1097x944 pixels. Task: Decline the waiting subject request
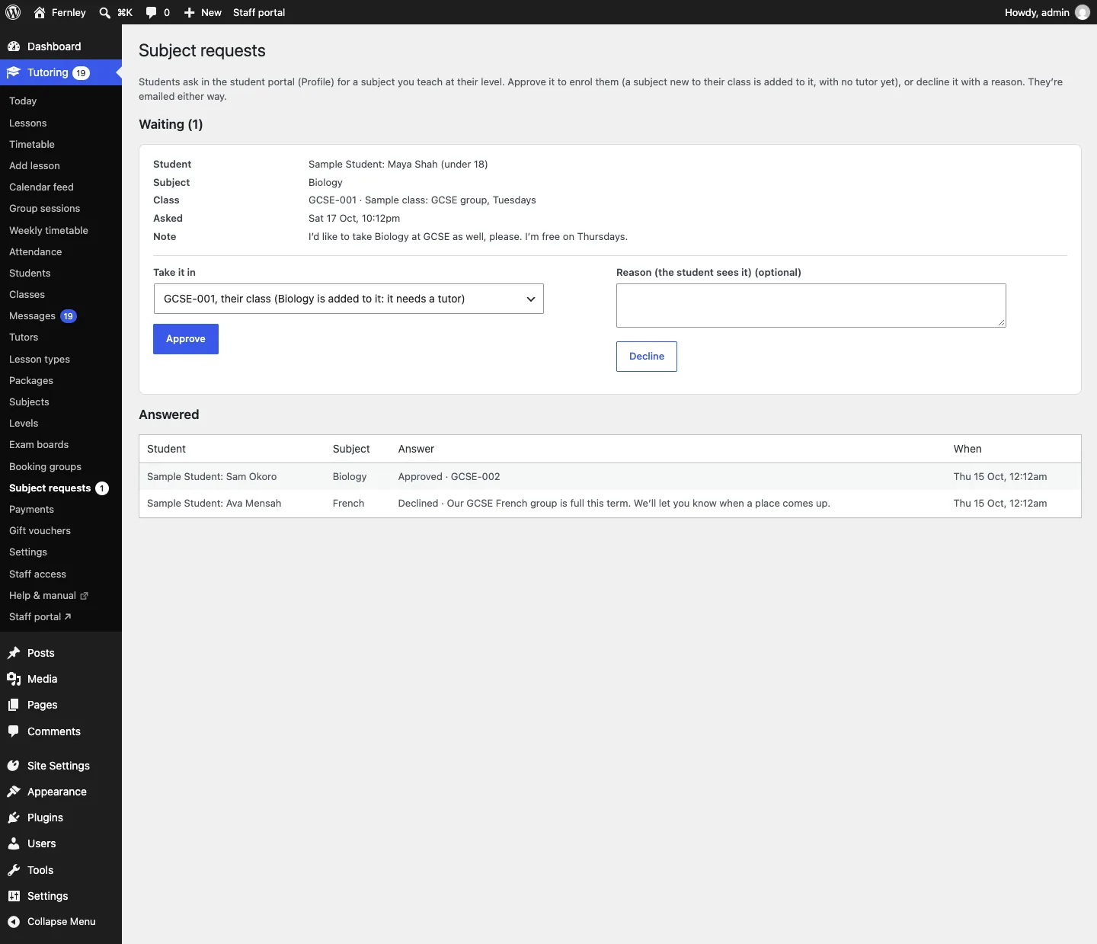[647, 357]
